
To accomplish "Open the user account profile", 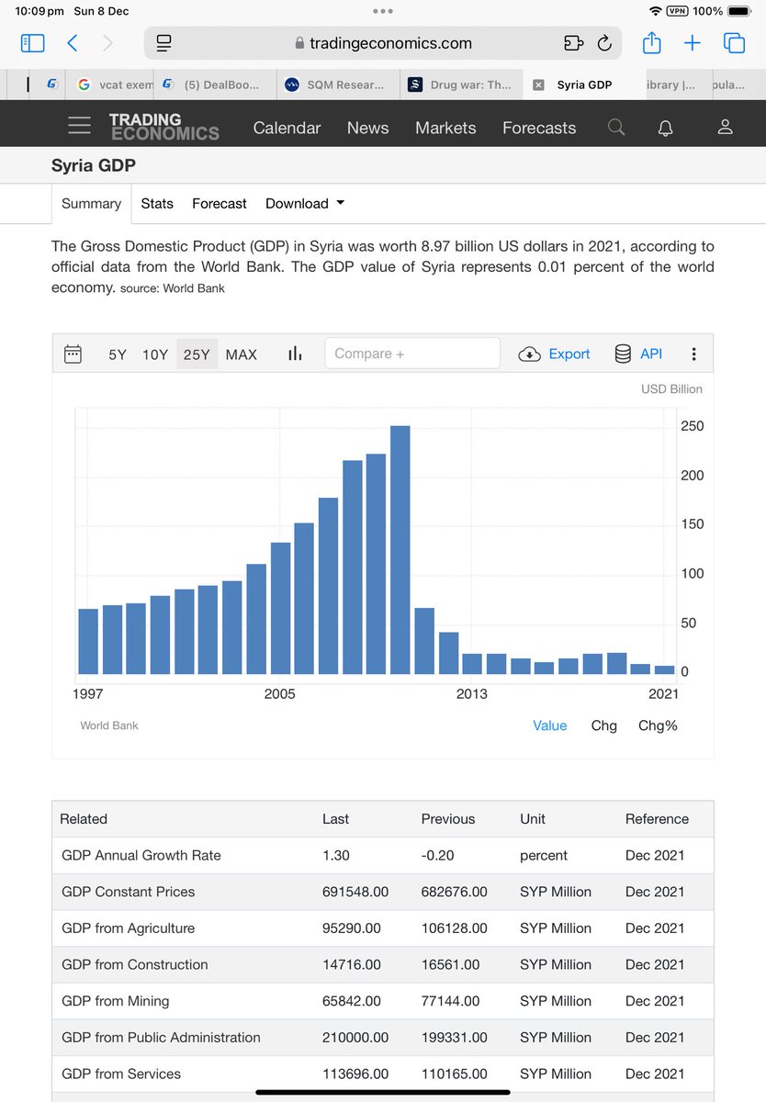I will click(726, 127).
